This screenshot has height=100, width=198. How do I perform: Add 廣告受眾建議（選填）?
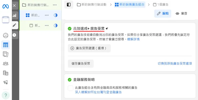89,48
